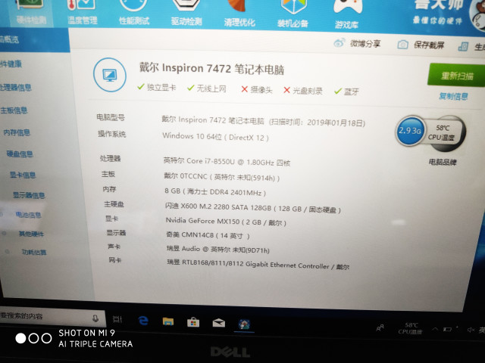The width and height of the screenshot is (485, 363).
Task: Expand the hidden system tray icons chevron
Action: click(x=435, y=330)
